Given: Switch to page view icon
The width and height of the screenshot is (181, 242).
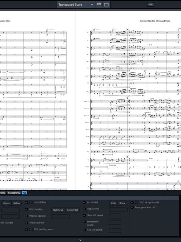Looking at the screenshot, I should pyautogui.click(x=106, y=5).
